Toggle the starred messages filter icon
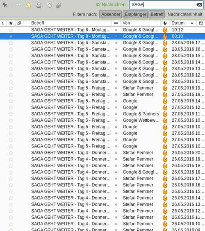This screenshot has width=205, height=231. click(29, 5)
